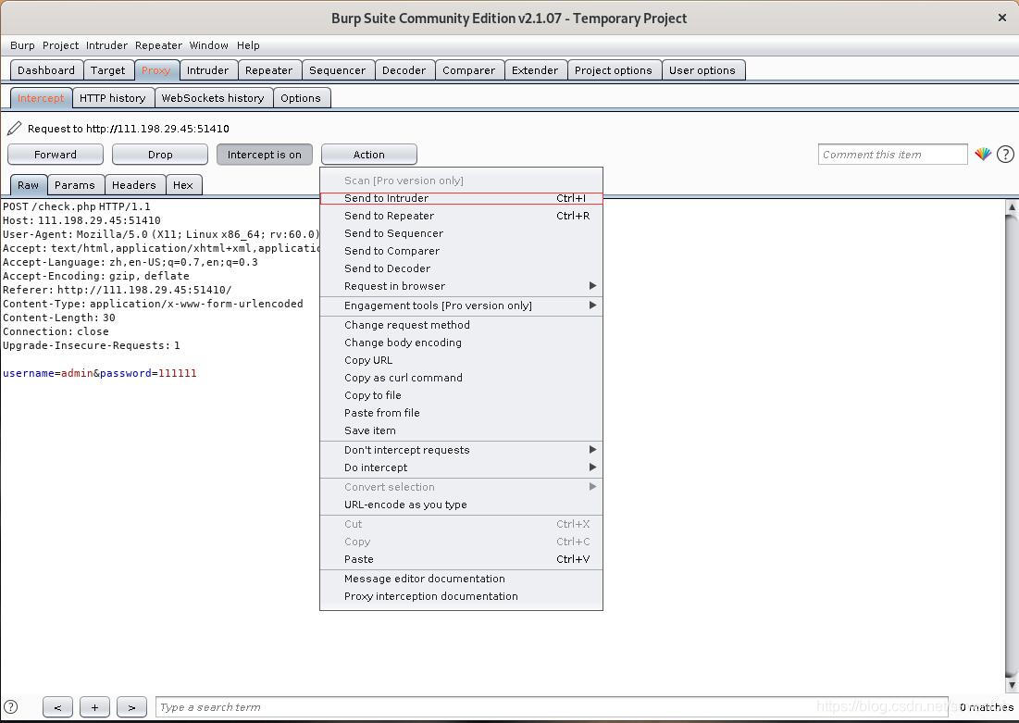The image size is (1019, 723).
Task: Open the Project options tab
Action: 614,70
